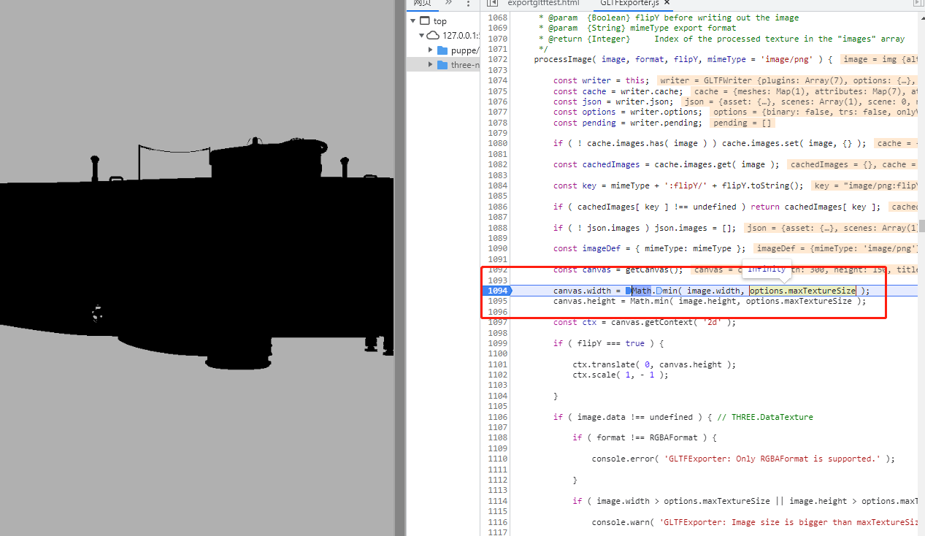Collapse the 127.0.0.1 tree node
Screen dimensions: 925x536
tap(421, 35)
